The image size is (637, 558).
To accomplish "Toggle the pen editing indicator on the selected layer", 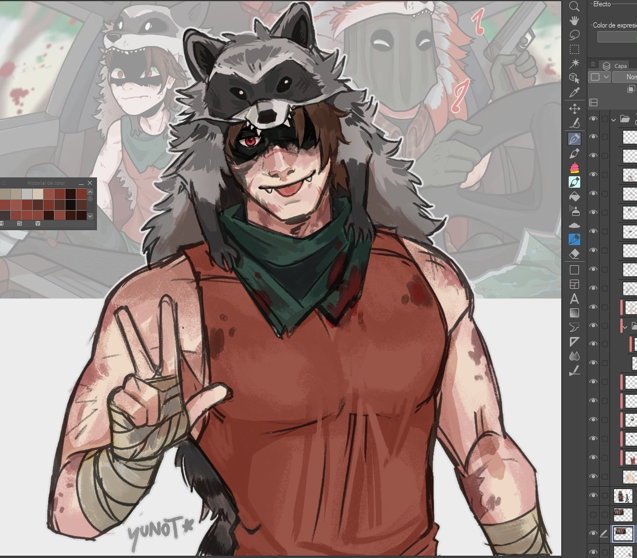I will point(604,533).
